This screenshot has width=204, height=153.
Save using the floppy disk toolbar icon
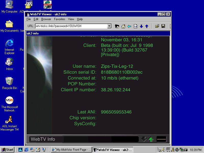click(x=163, y=26)
